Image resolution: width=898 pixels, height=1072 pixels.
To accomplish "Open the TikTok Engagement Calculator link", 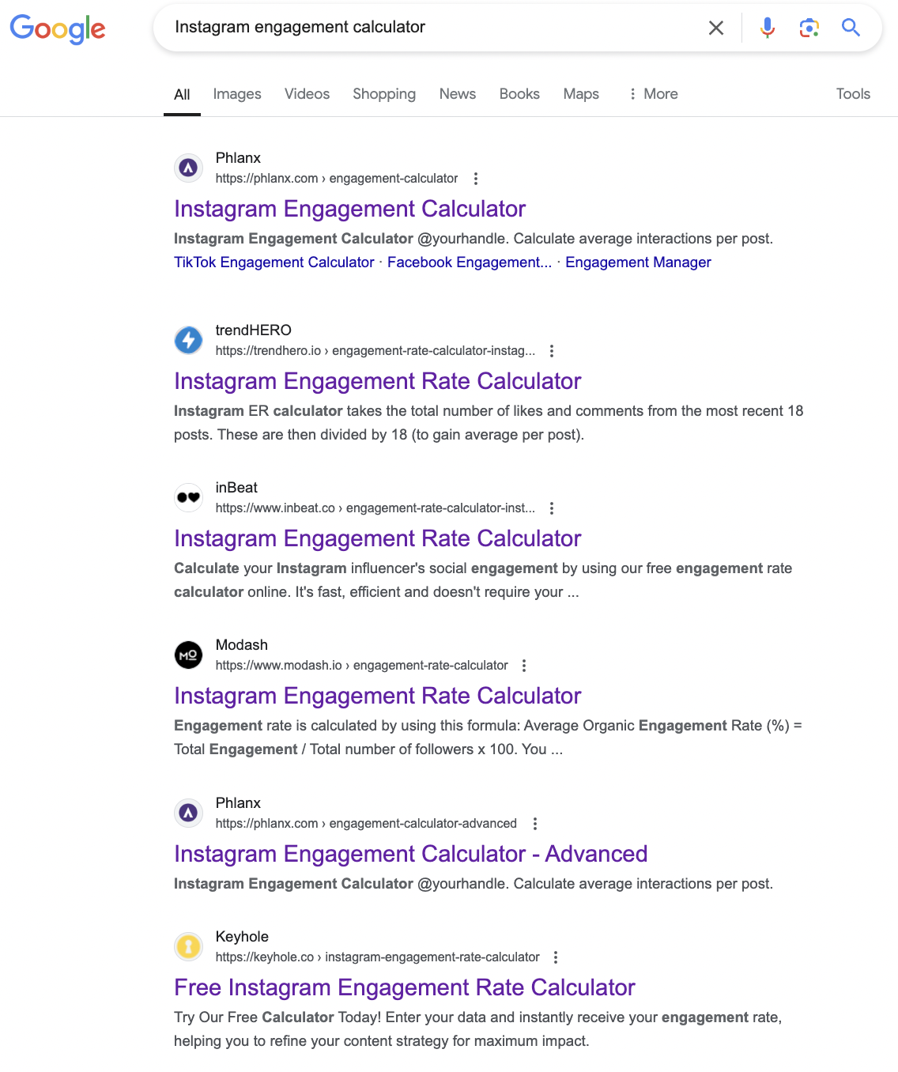I will click(274, 262).
